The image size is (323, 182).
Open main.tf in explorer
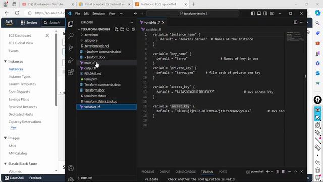(106, 63)
